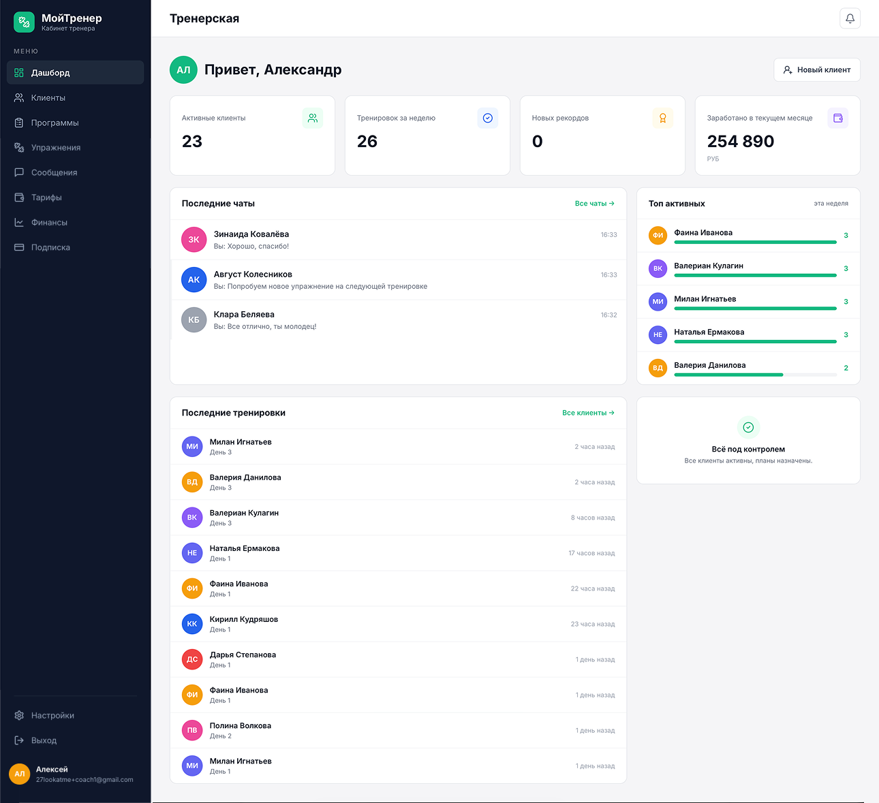Click the earnings wallet icon
The height and width of the screenshot is (803, 879).
838,118
